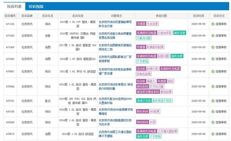This screenshot has height=141, width=231.
Task: Open complaint link 北京现代领动ABS故障要求免费维修
Action: tap(116, 112)
